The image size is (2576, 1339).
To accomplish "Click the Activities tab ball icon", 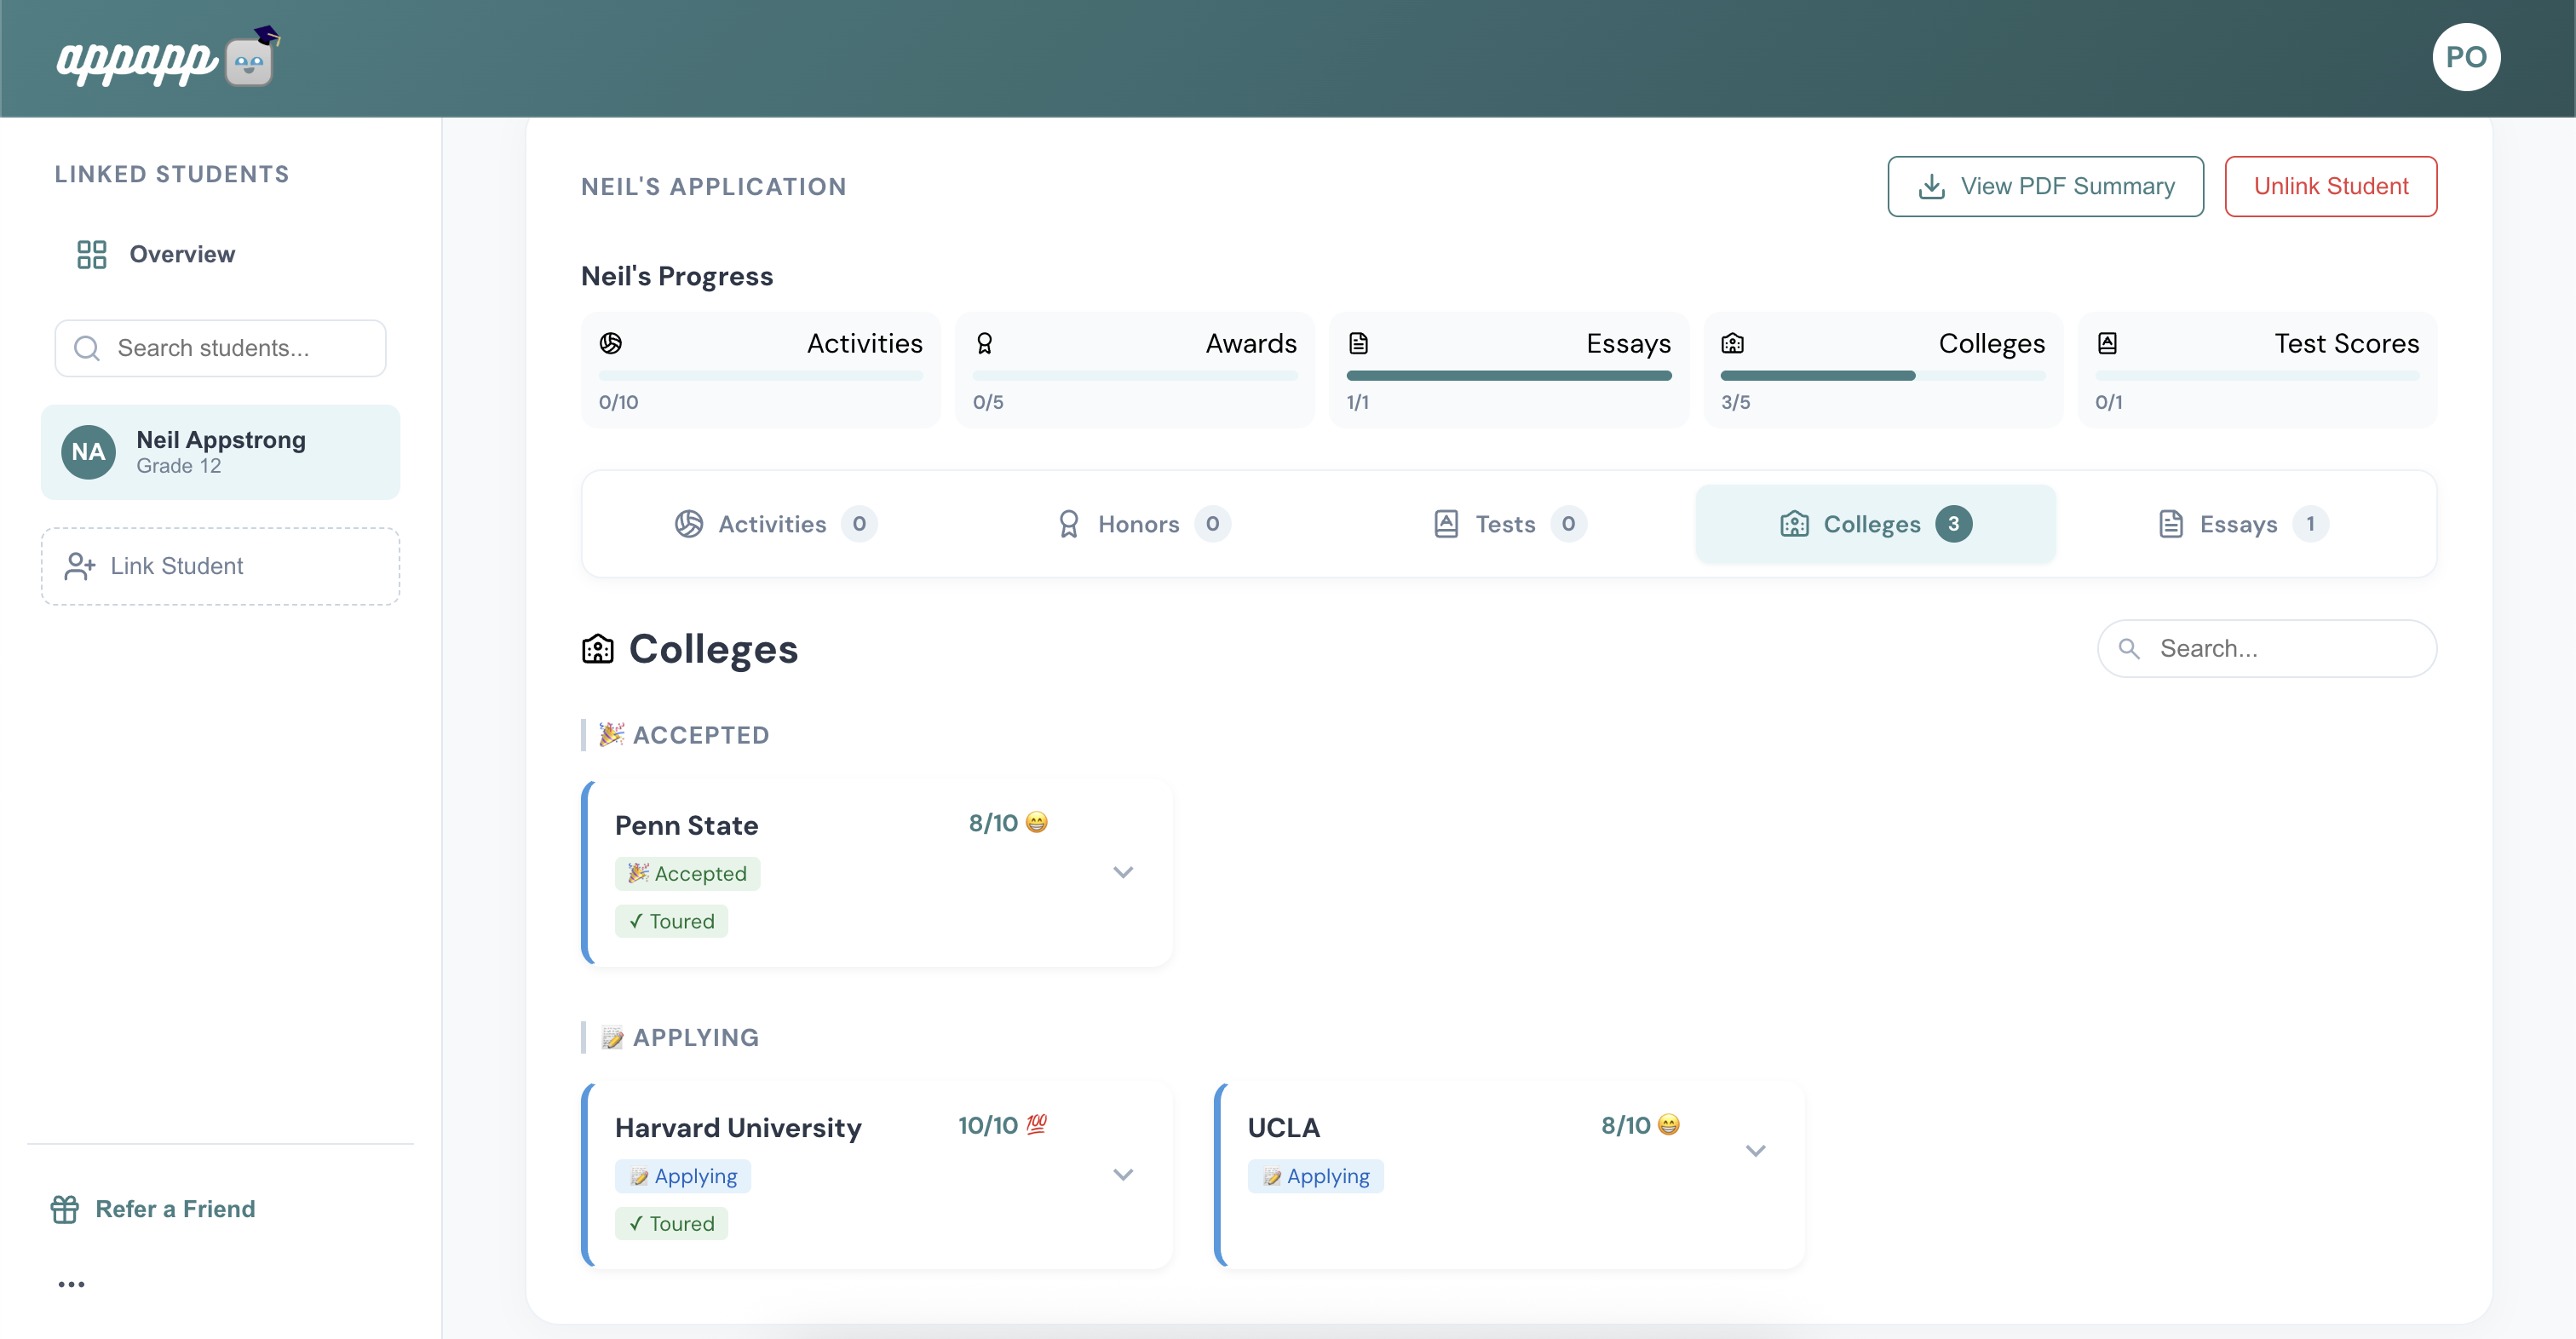I will [688, 524].
